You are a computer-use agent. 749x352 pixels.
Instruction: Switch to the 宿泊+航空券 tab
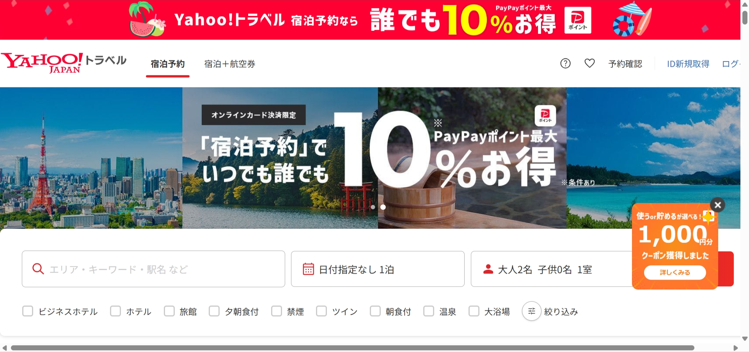point(230,64)
